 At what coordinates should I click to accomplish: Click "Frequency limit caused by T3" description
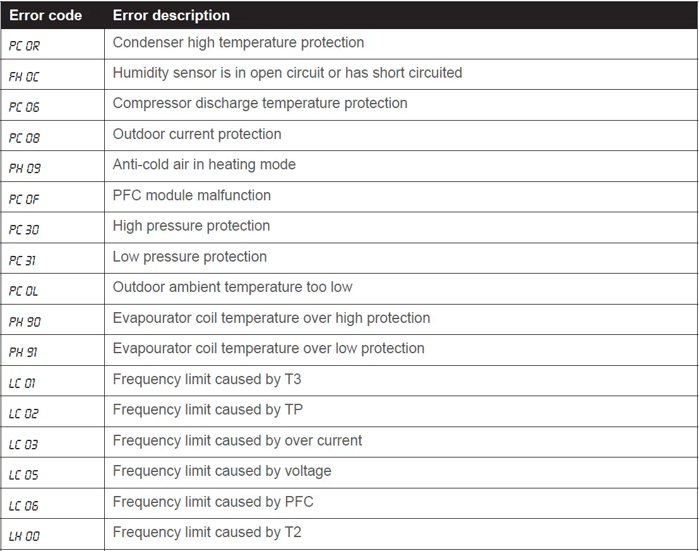[x=207, y=379]
